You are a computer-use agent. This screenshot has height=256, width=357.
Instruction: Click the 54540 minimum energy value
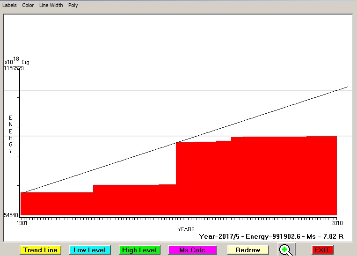(x=11, y=215)
